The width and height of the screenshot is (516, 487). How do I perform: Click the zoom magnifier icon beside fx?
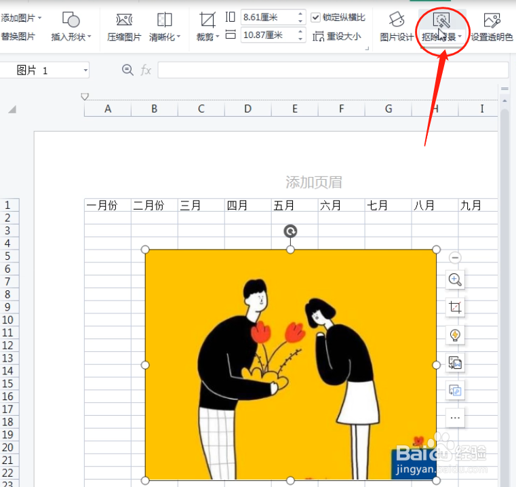coord(127,70)
